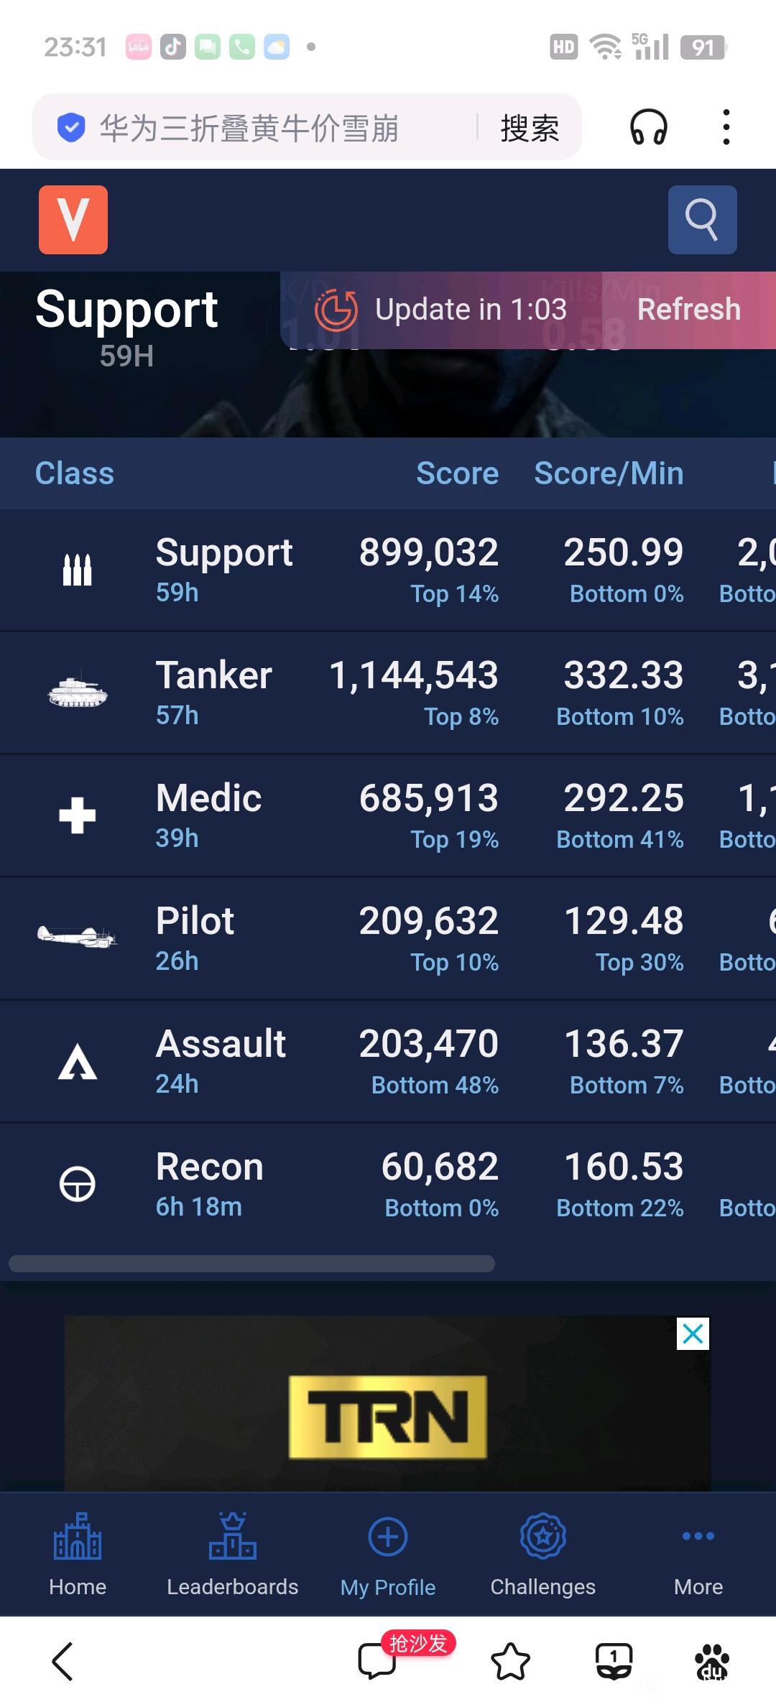This screenshot has width=776, height=1707.
Task: Open browser headphone listen icon
Action: coord(649,128)
